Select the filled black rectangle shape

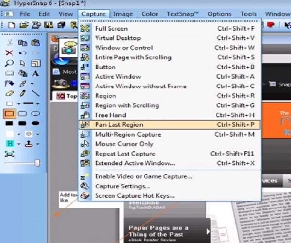(x=9, y=123)
